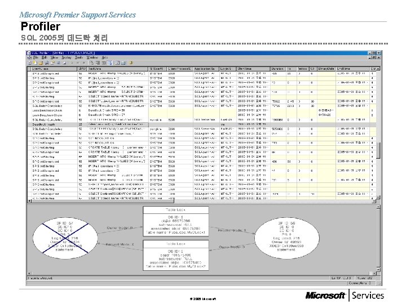Image resolution: width=406 pixels, height=304 pixels.
Task: Click the Pause trace toolbar icon
Action: [x=78, y=63]
